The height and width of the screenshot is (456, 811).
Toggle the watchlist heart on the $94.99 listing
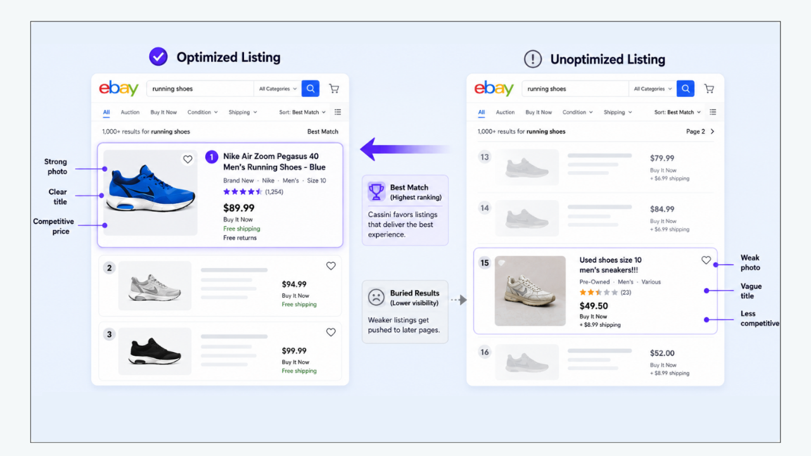point(331,266)
